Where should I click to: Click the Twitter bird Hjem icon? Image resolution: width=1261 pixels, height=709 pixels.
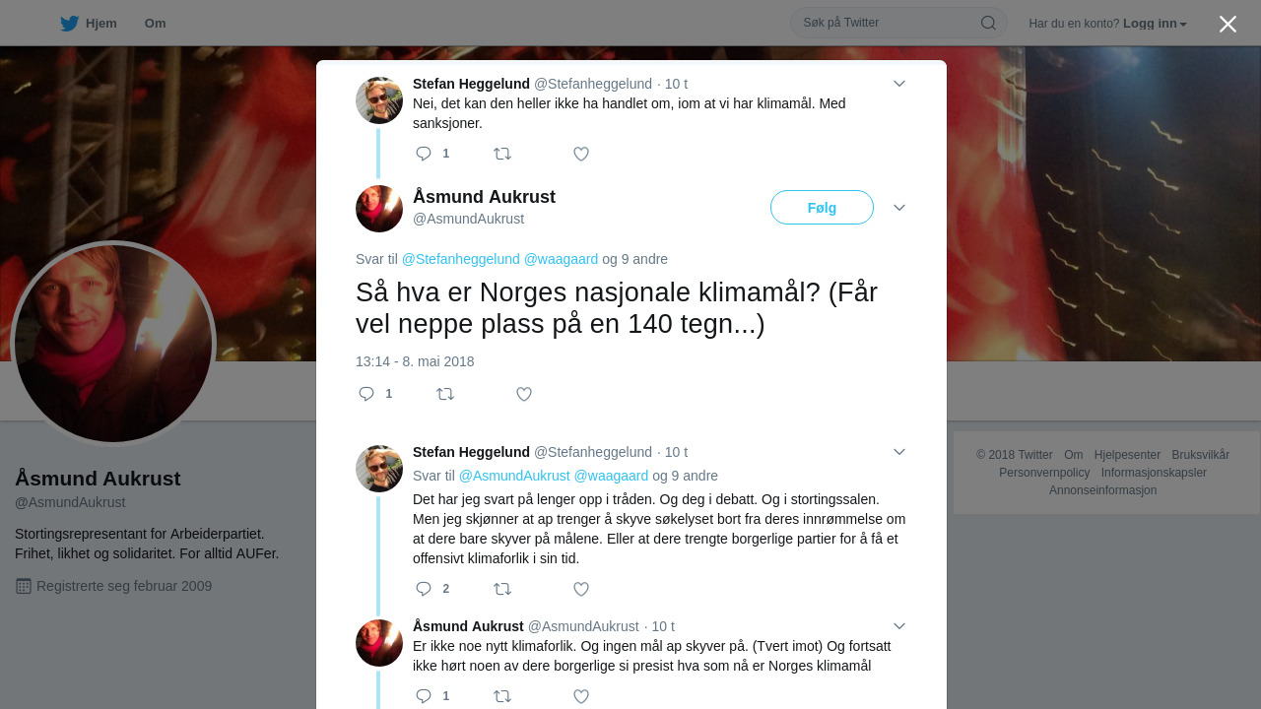click(x=69, y=23)
